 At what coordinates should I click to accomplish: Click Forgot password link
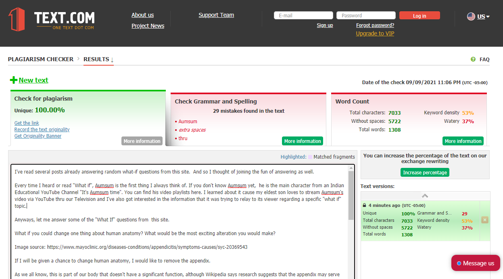[375, 25]
